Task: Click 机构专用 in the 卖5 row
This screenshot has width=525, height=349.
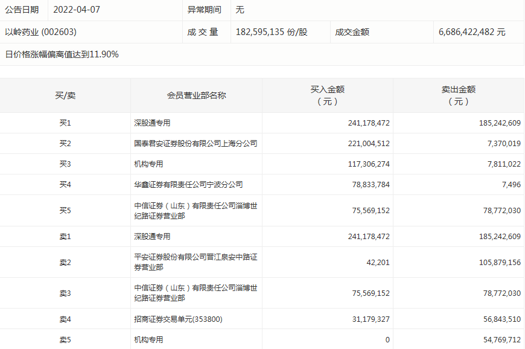Action: point(148,340)
